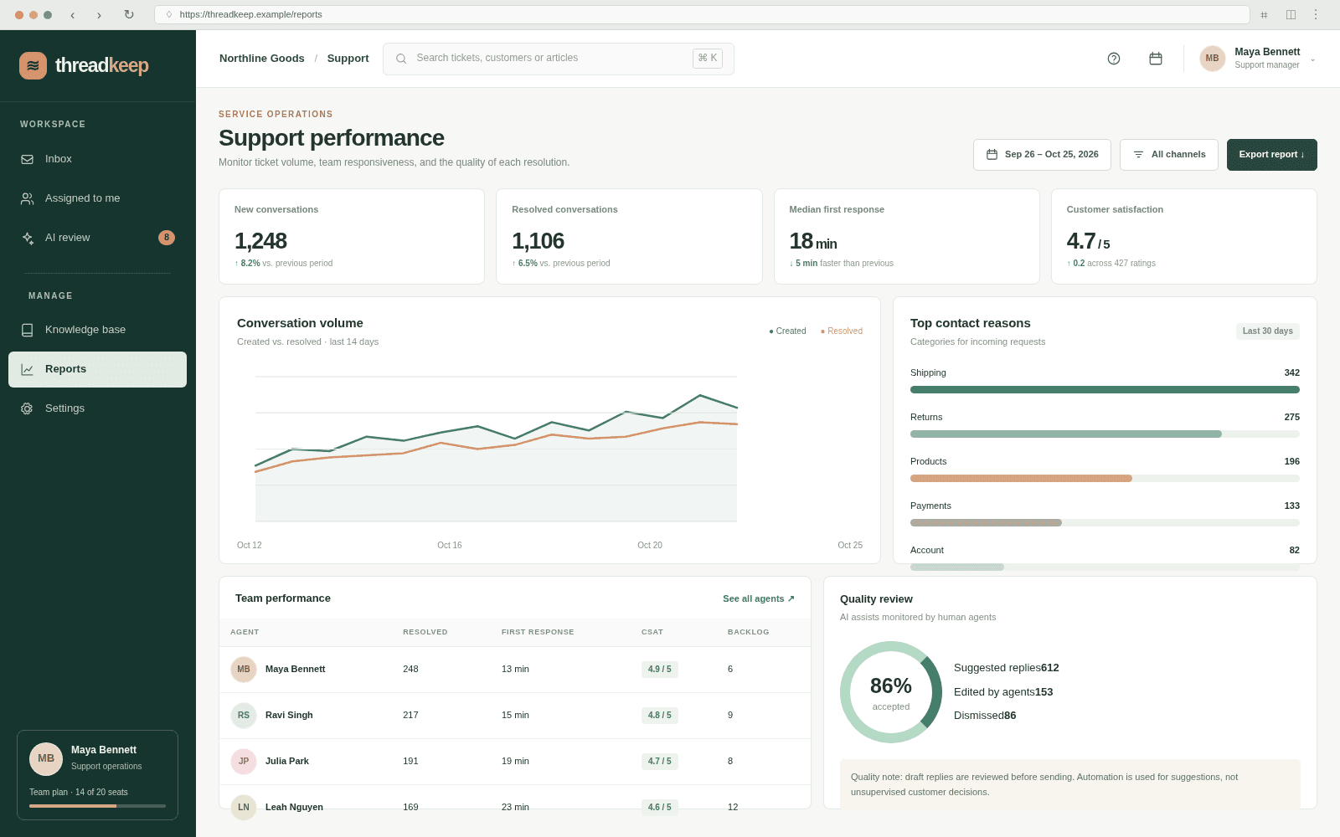This screenshot has width=1340, height=837.
Task: Click Julia Park's 4.7 / 5 CSAT badge
Action: tap(659, 762)
